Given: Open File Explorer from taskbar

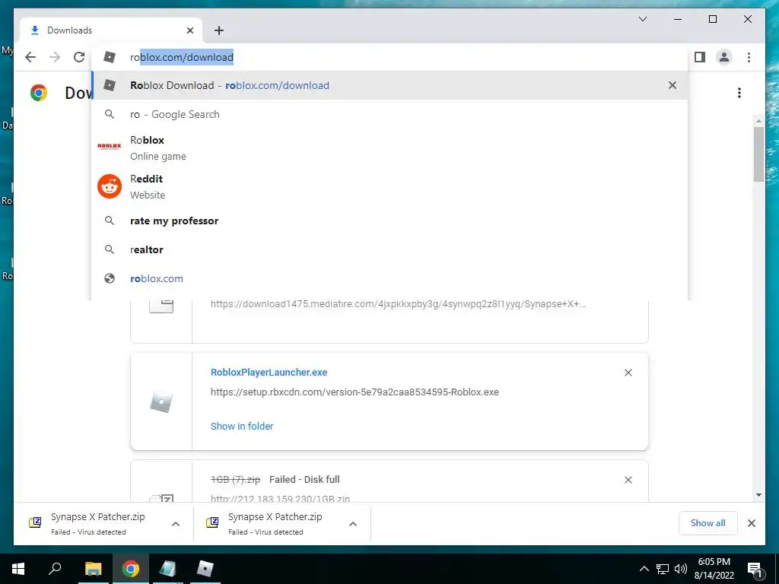Looking at the screenshot, I should click(93, 569).
